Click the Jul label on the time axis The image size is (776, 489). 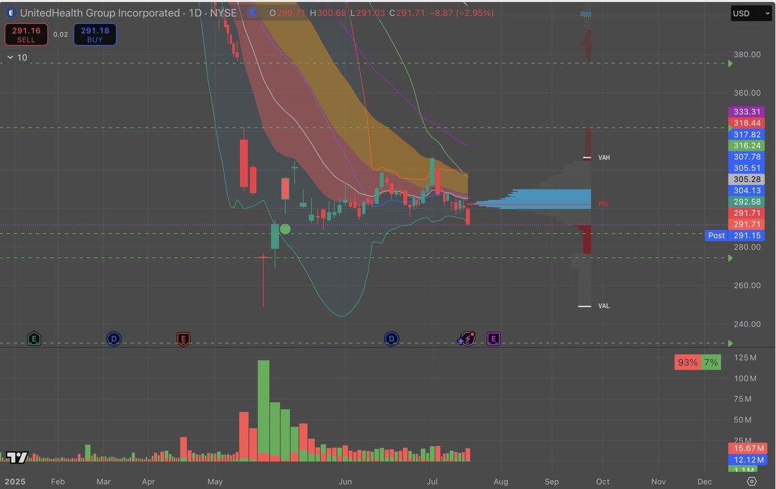(x=433, y=481)
